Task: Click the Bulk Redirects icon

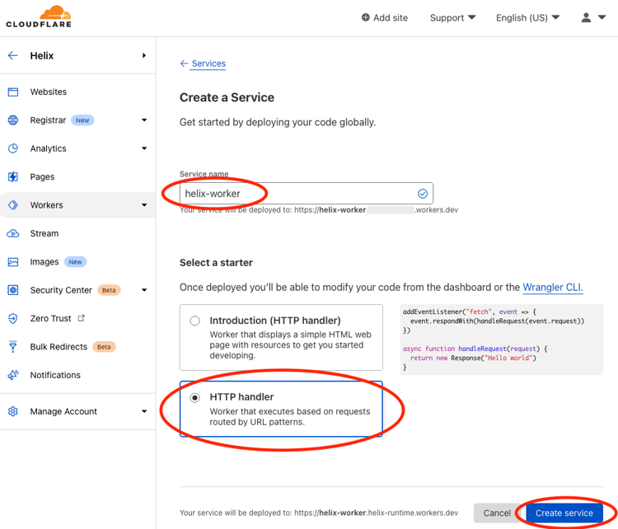Action: pyautogui.click(x=13, y=347)
